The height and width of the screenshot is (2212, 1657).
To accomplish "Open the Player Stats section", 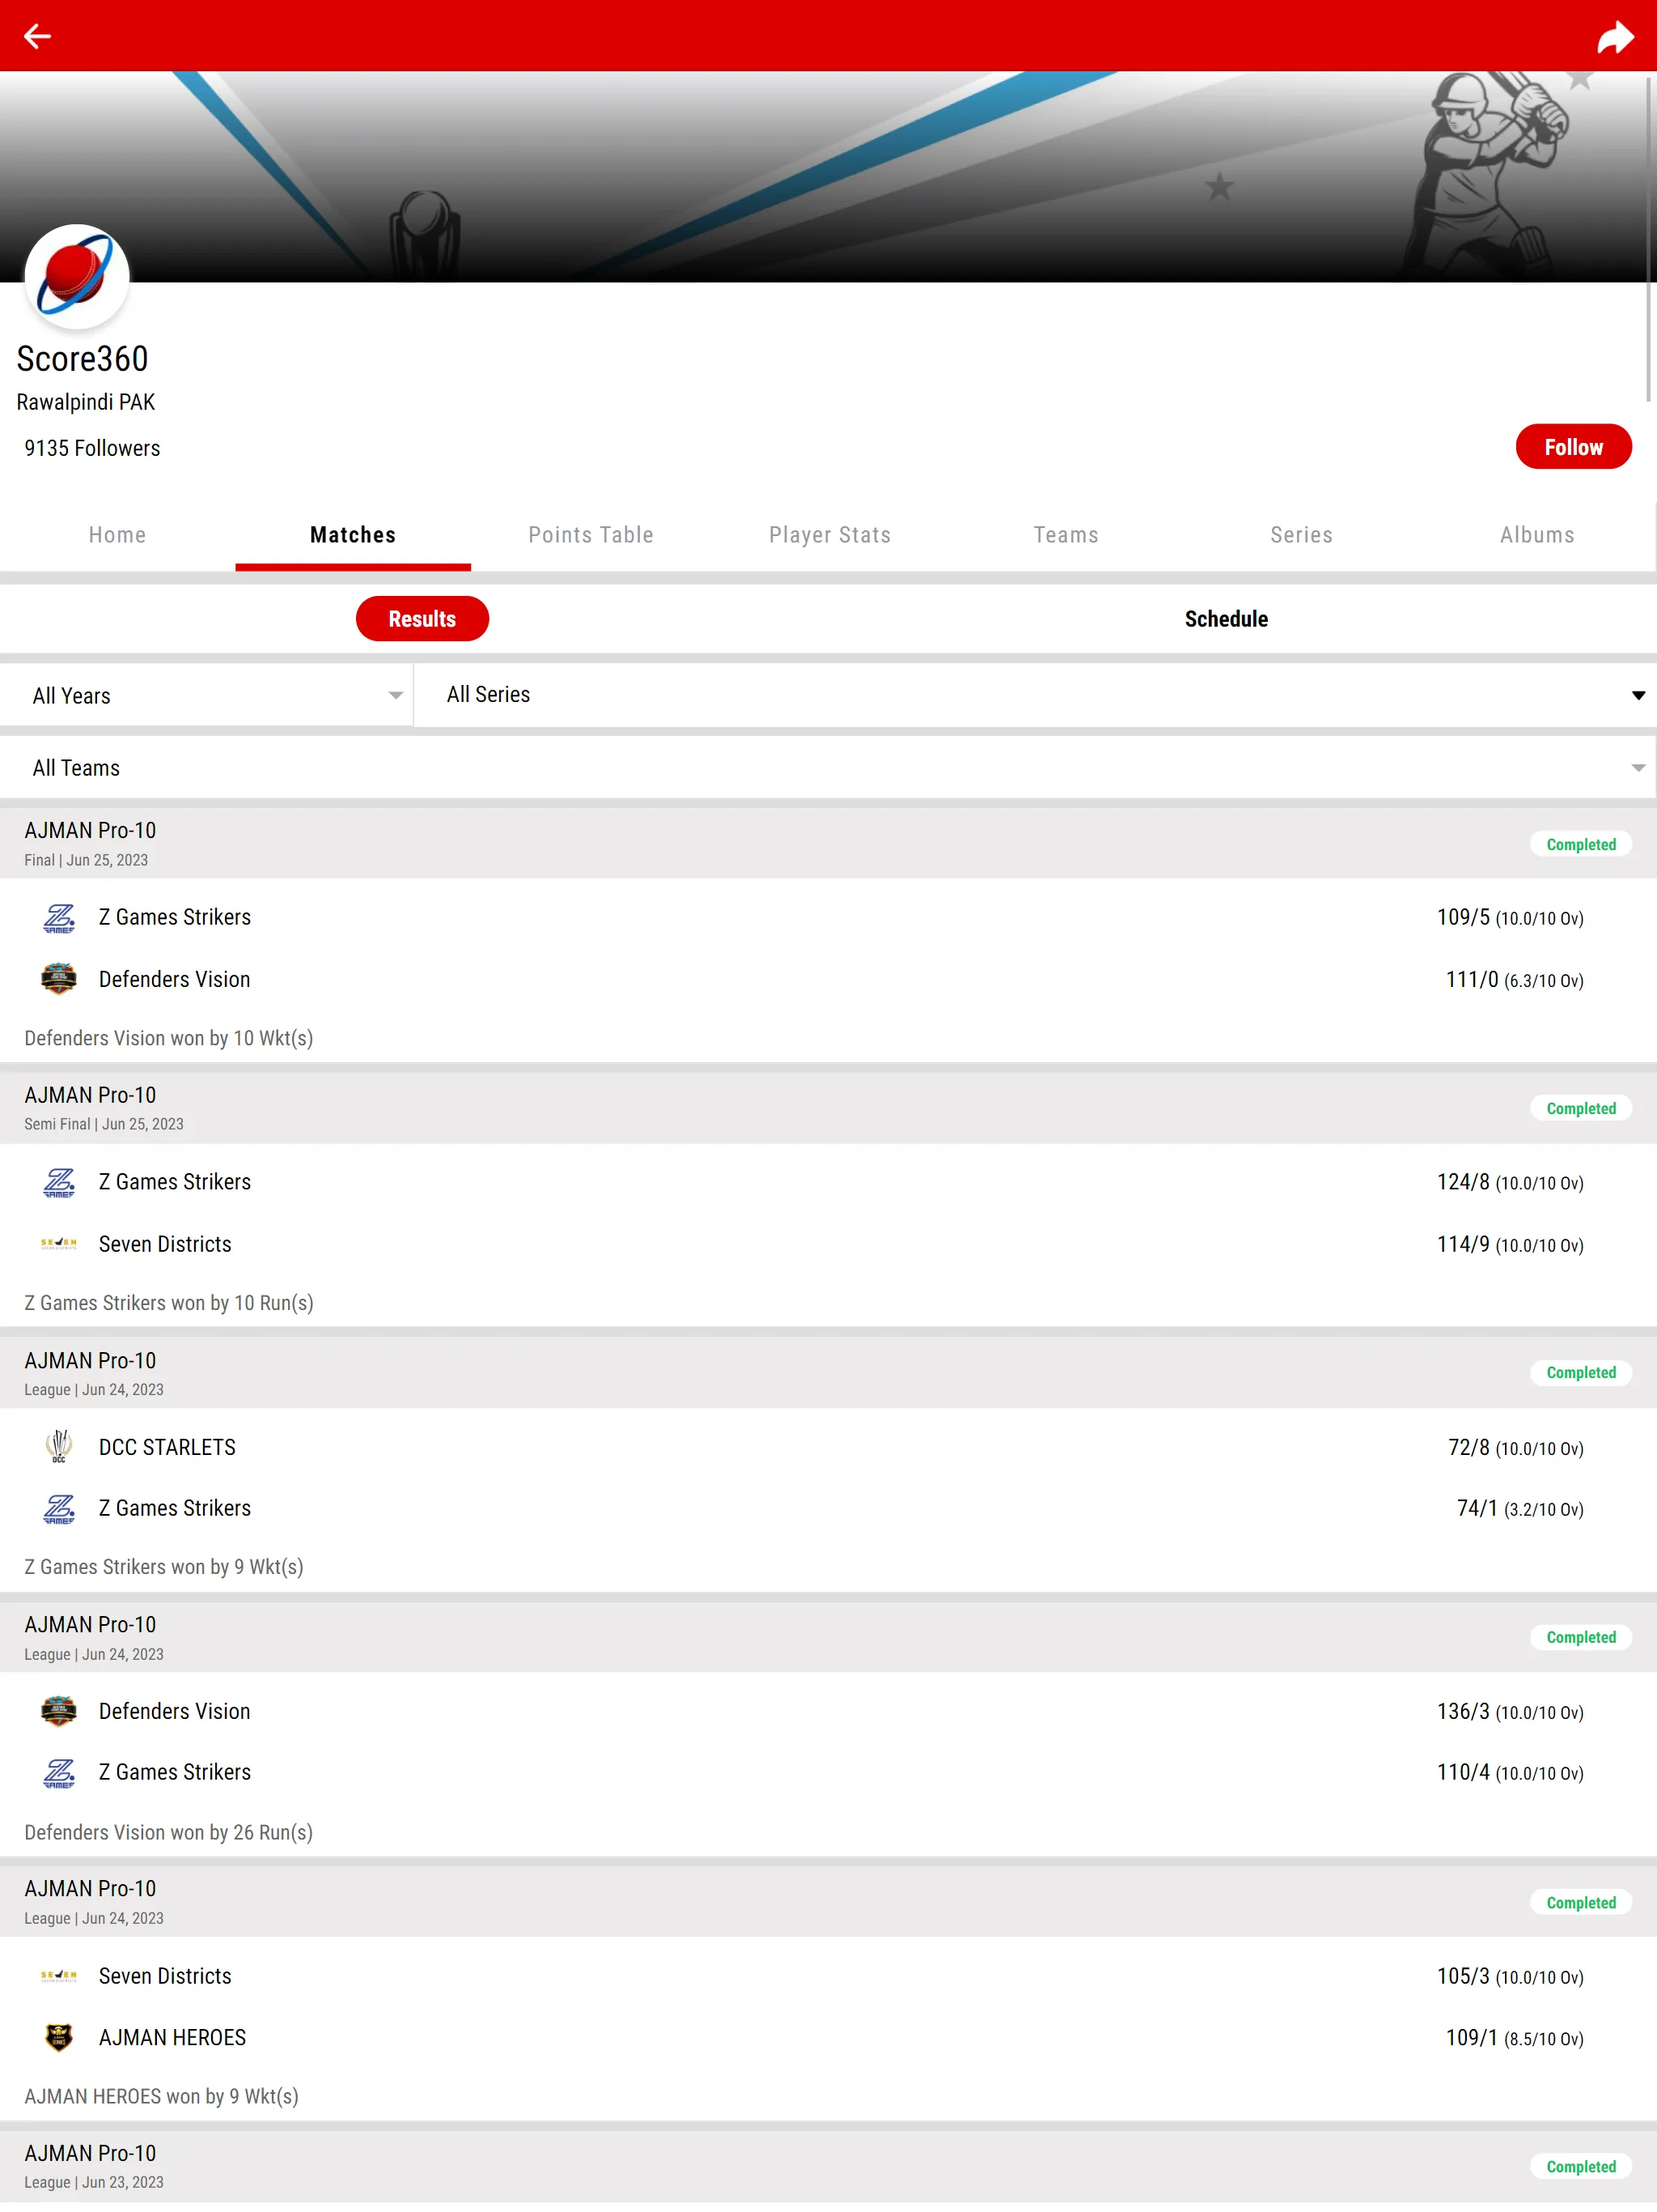I will pos(828,534).
